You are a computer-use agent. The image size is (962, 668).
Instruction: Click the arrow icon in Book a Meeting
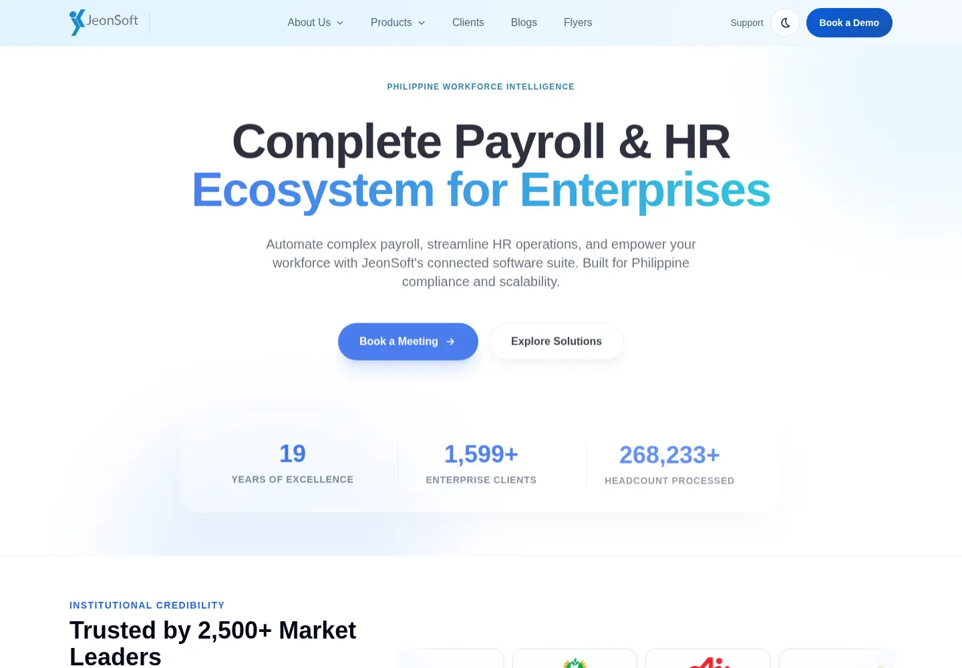coord(450,341)
